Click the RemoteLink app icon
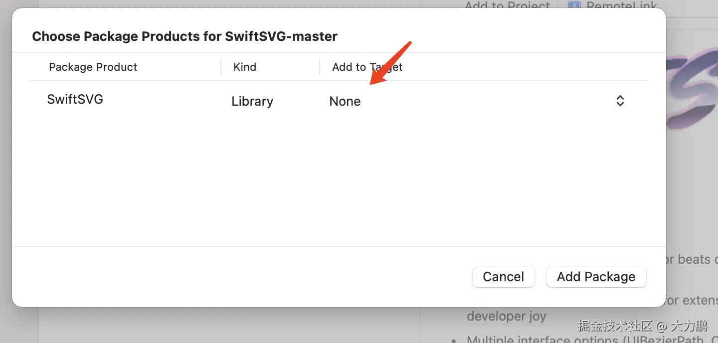This screenshot has height=343, width=718. pos(574,6)
